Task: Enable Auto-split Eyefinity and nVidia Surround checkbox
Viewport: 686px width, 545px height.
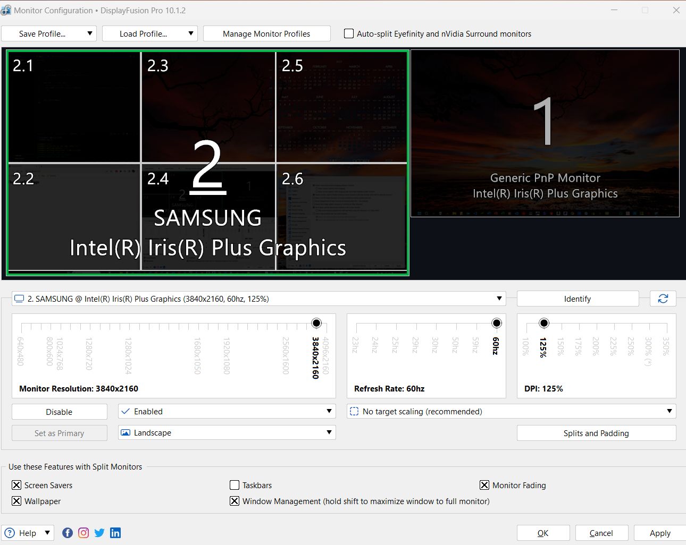Action: pos(349,33)
